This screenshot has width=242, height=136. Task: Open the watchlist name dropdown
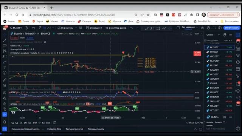point(211,35)
